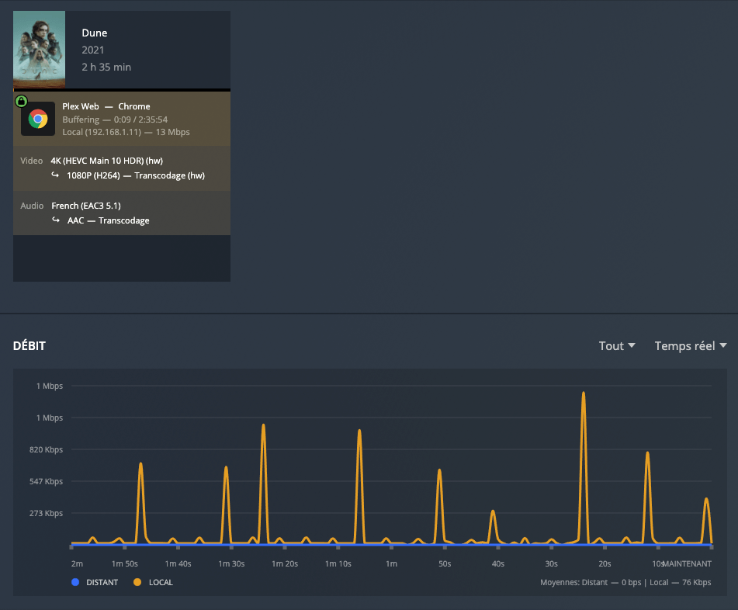The height and width of the screenshot is (610, 738).
Task: Toggle the LOCAL series label in legend
Action: pos(161,582)
